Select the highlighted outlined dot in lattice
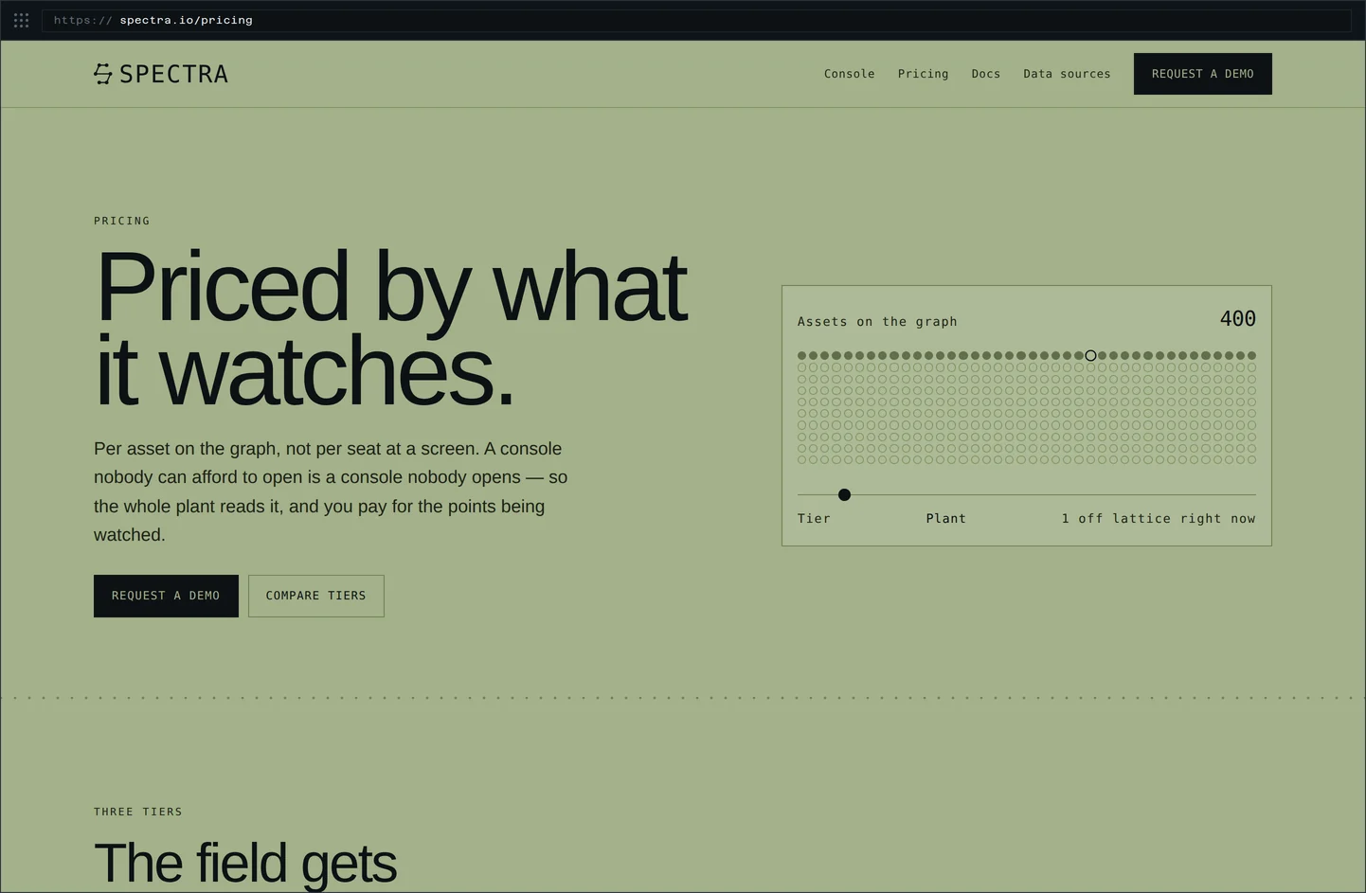Viewport: 1366px width, 893px height. [x=1090, y=356]
